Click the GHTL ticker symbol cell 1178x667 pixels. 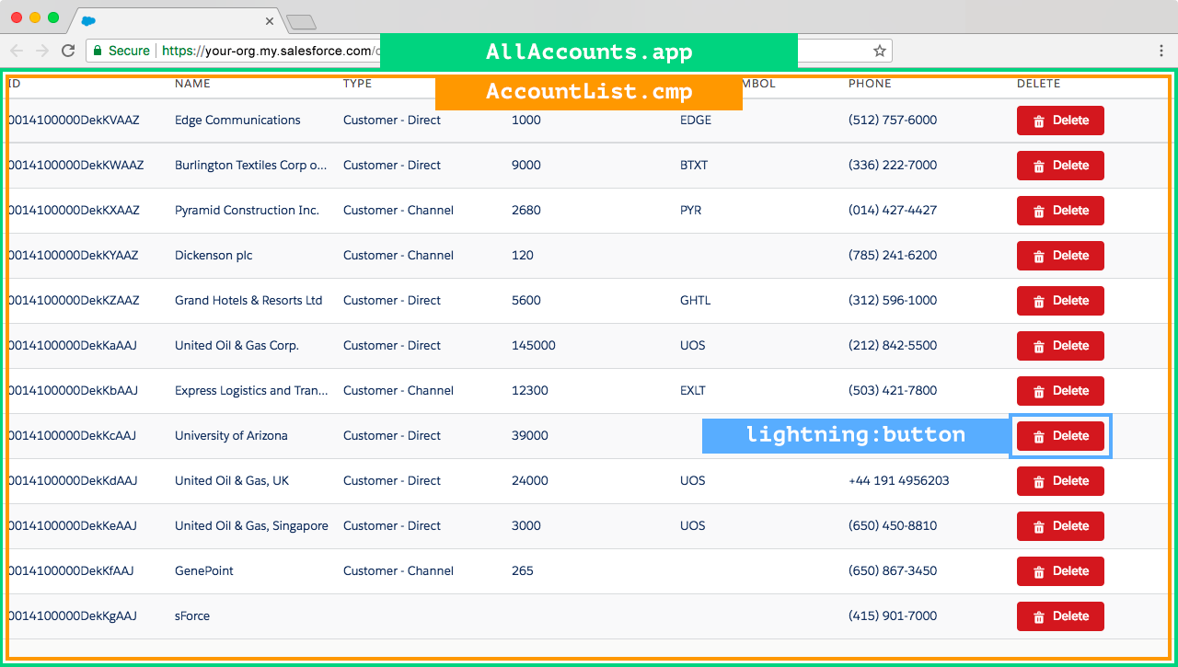tap(696, 301)
